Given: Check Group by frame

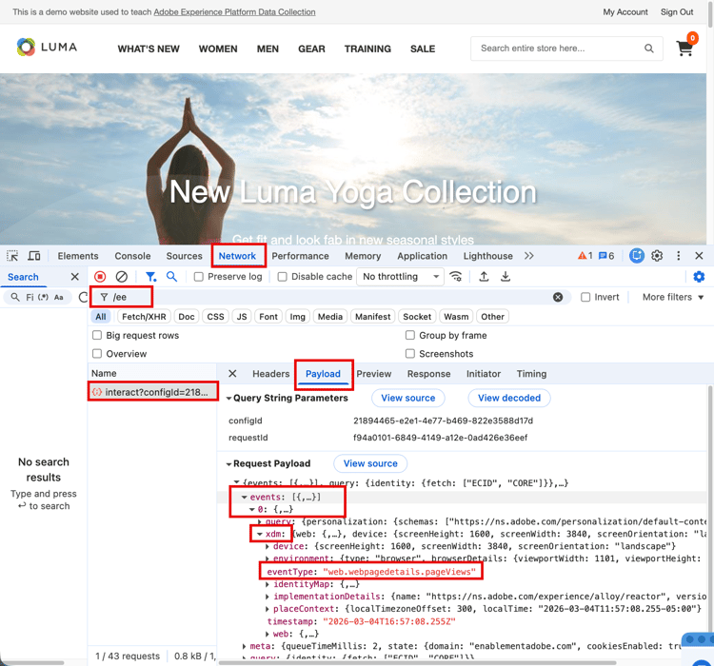Looking at the screenshot, I should click(x=409, y=336).
